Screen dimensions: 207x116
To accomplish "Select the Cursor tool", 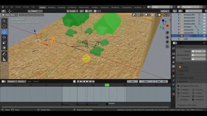I will tap(4, 26).
